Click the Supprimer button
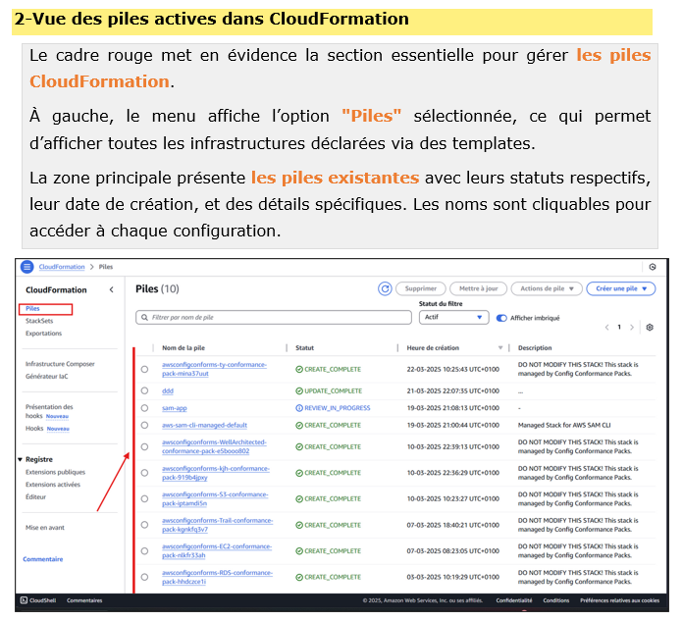Image resolution: width=682 pixels, height=621 pixels. click(421, 288)
